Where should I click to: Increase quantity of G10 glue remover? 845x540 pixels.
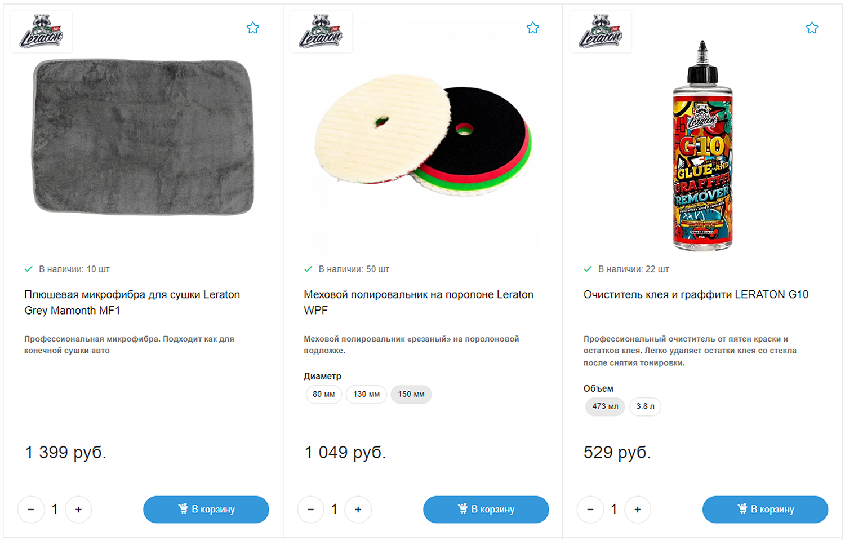coord(638,510)
